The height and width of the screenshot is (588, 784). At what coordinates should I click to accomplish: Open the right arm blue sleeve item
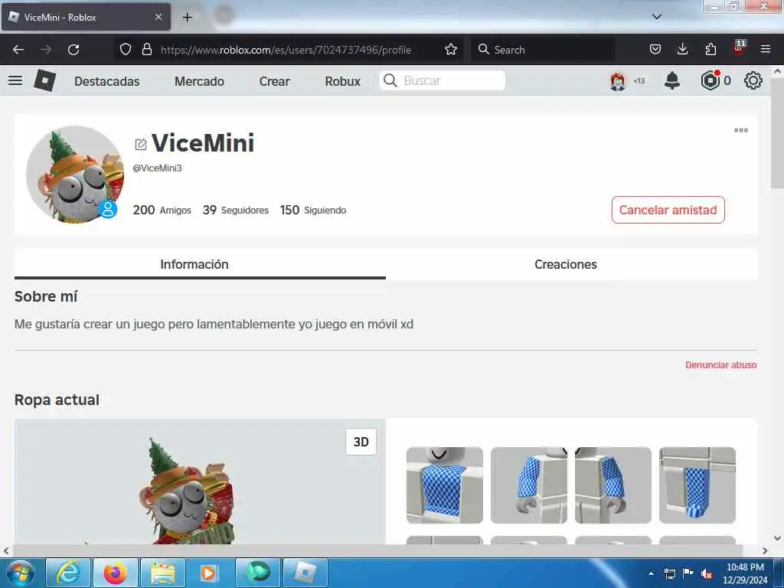pyautogui.click(x=529, y=485)
